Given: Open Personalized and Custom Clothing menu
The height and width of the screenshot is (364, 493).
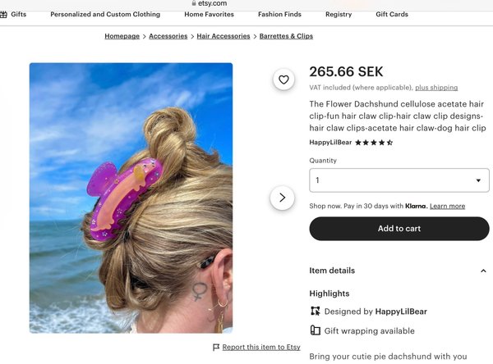Looking at the screenshot, I should click(105, 15).
